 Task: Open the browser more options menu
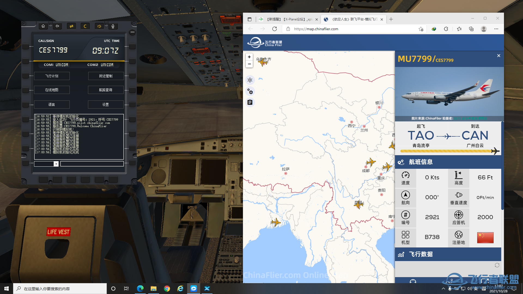496,29
